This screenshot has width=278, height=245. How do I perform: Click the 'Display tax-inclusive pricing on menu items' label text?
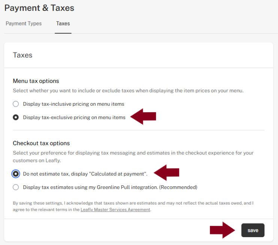pos(73,104)
